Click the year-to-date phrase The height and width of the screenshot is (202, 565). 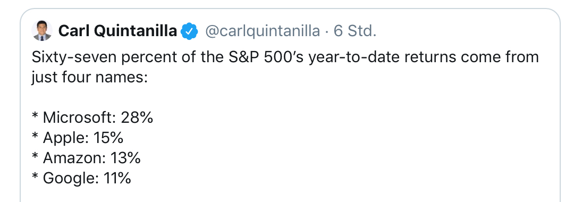(360, 57)
